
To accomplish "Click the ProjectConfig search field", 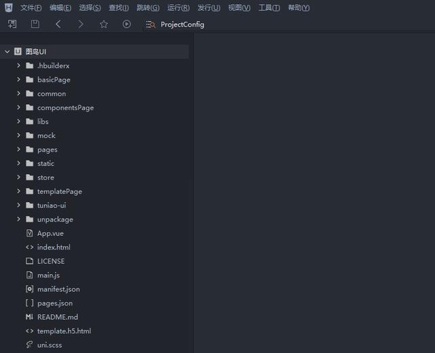I will tap(182, 24).
